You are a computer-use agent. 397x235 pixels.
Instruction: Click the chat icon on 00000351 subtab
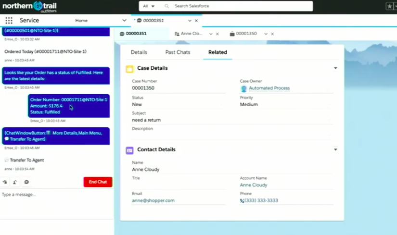point(122,34)
